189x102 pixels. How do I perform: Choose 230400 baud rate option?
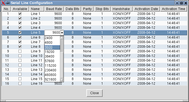52,70
